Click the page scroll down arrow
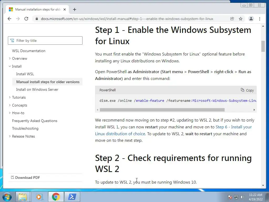This screenshot has height=202, width=269. coord(263,185)
